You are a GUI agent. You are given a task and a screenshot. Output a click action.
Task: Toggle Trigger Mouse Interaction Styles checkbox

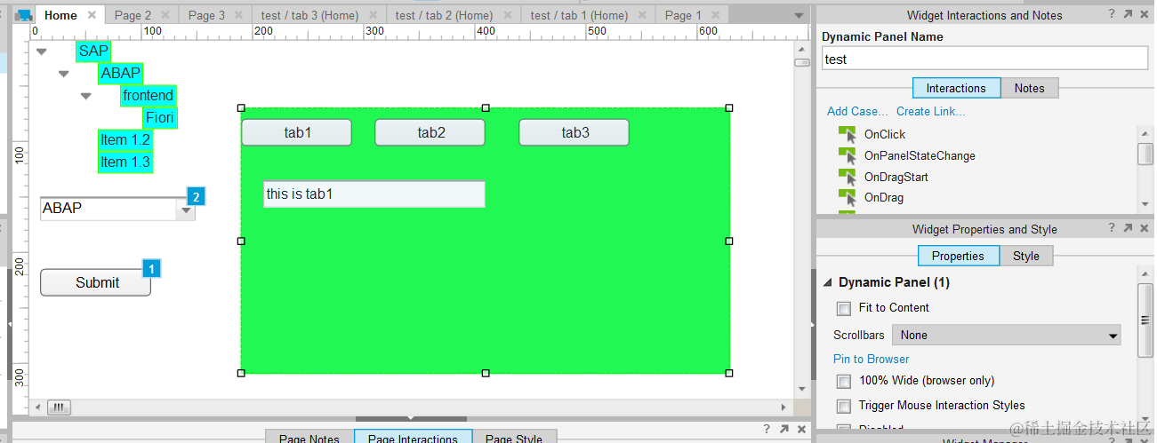844,407
